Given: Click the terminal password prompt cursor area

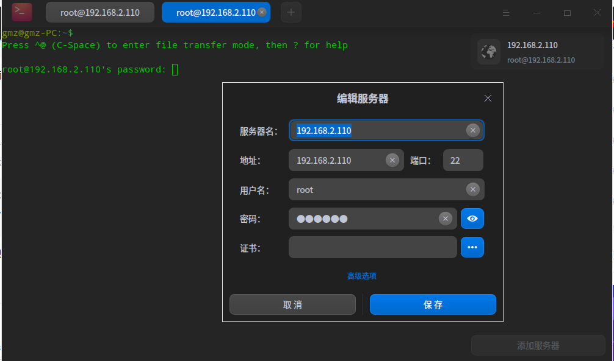Looking at the screenshot, I should [176, 69].
